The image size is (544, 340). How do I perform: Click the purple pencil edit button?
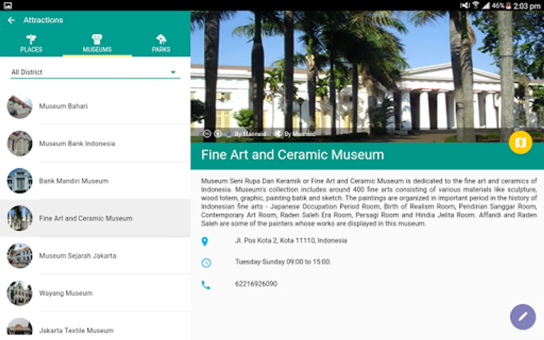click(x=523, y=317)
